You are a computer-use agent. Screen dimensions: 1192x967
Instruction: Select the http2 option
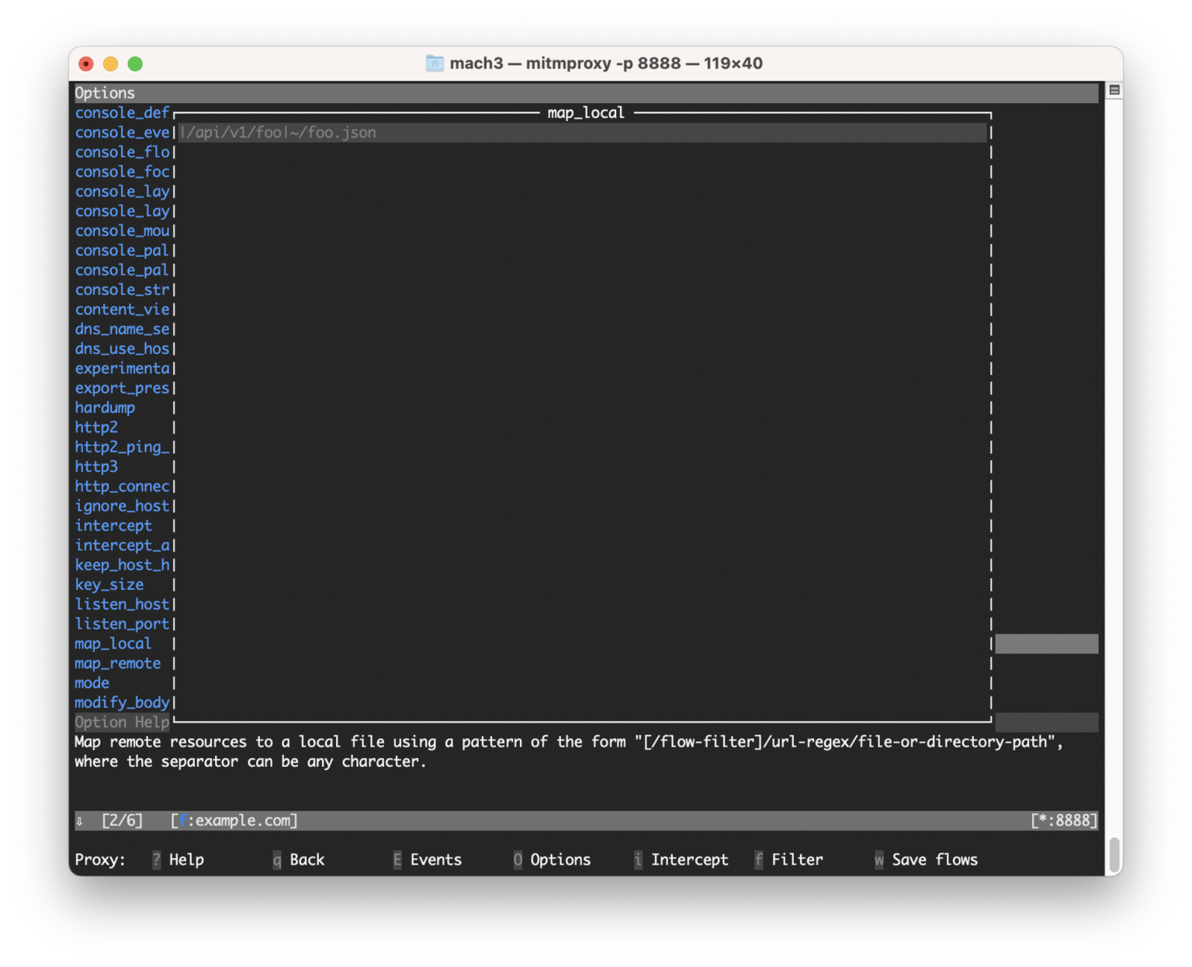96,427
